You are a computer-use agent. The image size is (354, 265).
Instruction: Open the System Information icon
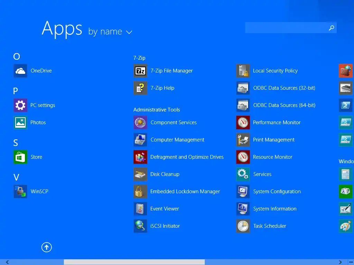243,209
